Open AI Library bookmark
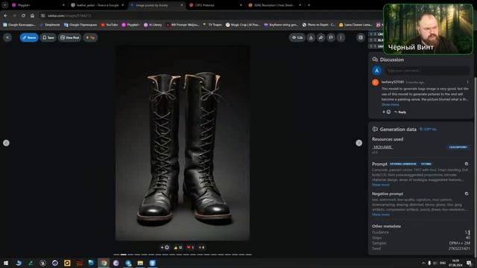Screen dimensions: 477x268 (153, 25)
